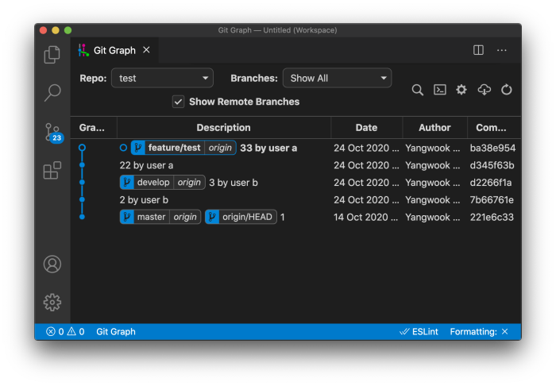
Task: Close the Git Graph tab
Action: (146, 50)
